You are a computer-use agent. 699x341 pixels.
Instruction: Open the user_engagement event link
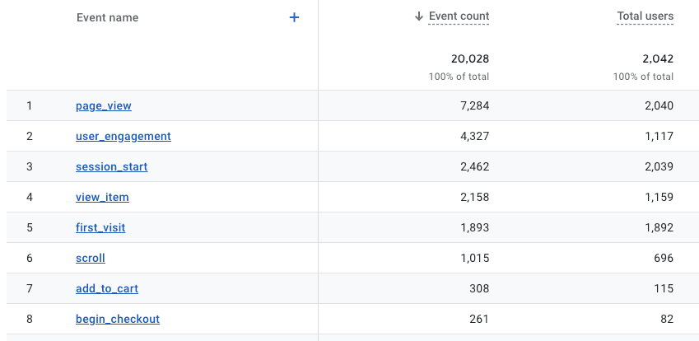(123, 136)
